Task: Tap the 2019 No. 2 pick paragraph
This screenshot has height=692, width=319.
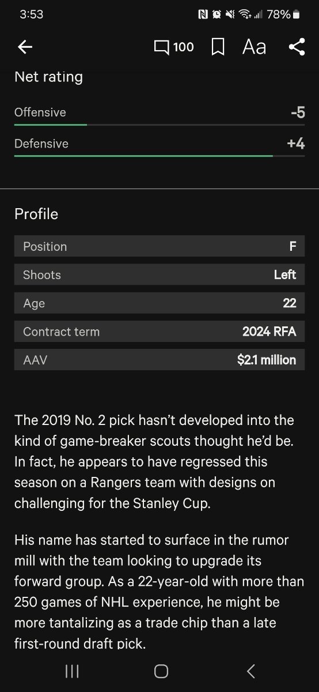Action: (x=154, y=461)
